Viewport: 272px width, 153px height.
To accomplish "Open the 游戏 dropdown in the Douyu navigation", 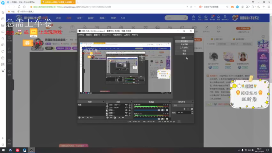I will [102, 18].
